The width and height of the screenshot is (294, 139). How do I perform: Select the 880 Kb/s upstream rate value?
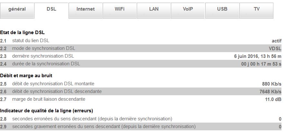(272, 84)
